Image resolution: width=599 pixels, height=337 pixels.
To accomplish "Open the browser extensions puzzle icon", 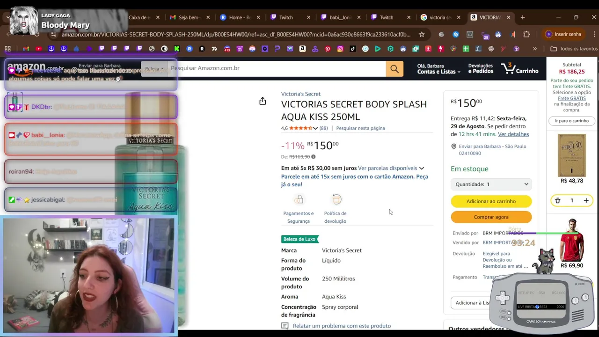I will [526, 34].
